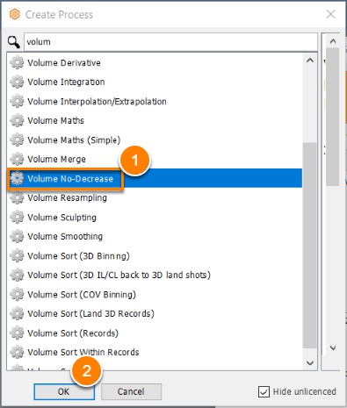Select 'Volume Derivative' in the list
This screenshot has width=347, height=408.
click(155, 62)
